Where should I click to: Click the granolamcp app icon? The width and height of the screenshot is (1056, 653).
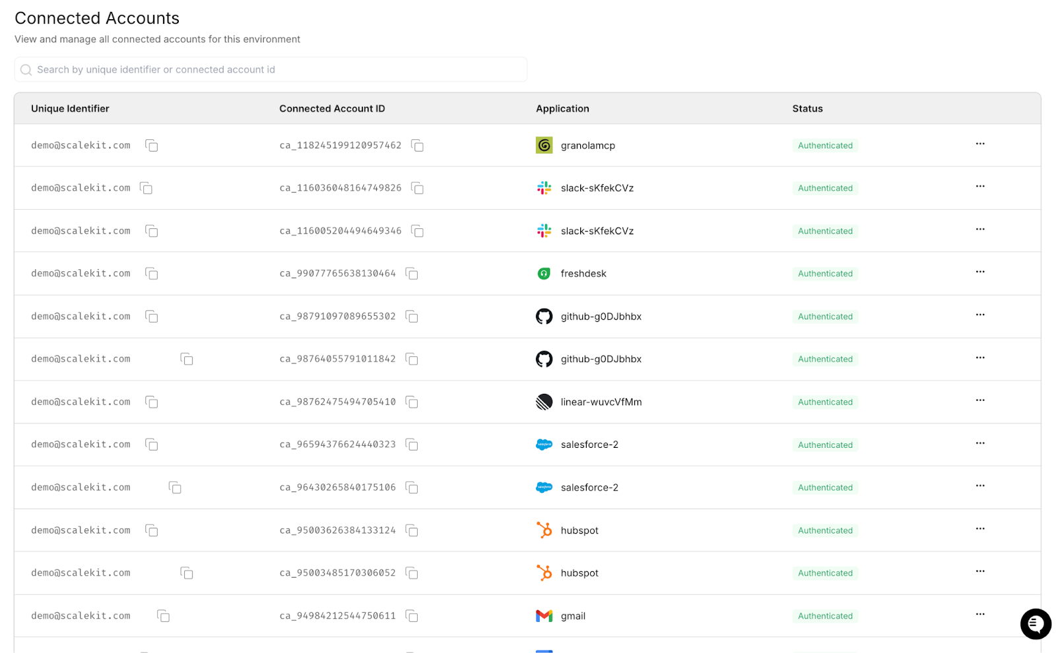coord(544,145)
